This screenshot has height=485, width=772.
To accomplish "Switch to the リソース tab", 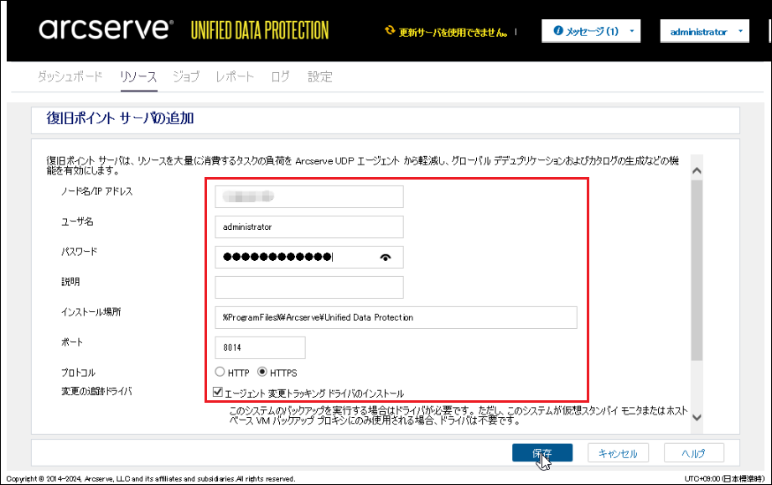I will [x=138, y=76].
